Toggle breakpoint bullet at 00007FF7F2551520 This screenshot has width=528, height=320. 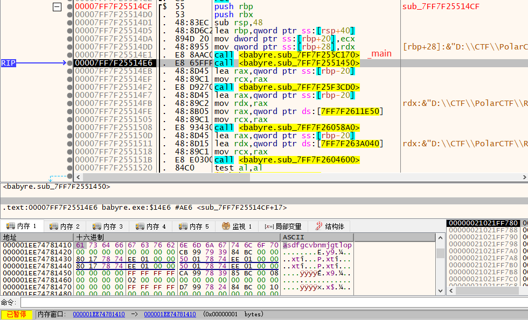point(70,168)
